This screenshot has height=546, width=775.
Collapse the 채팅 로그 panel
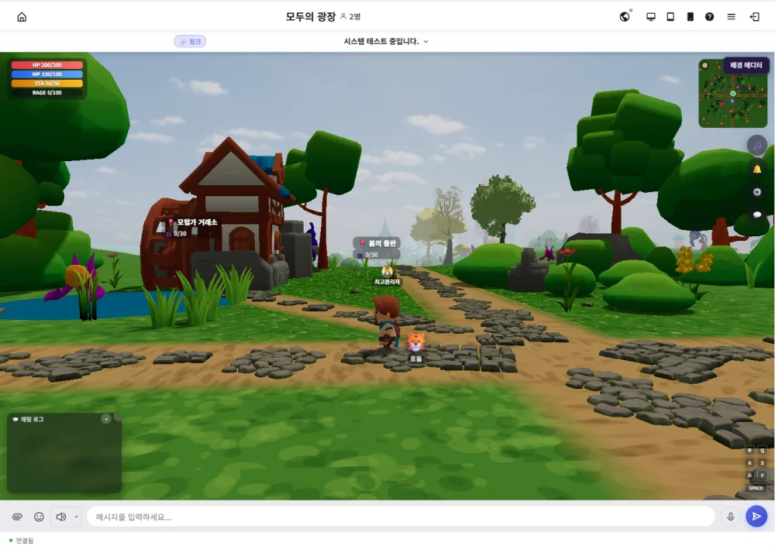[105, 419]
